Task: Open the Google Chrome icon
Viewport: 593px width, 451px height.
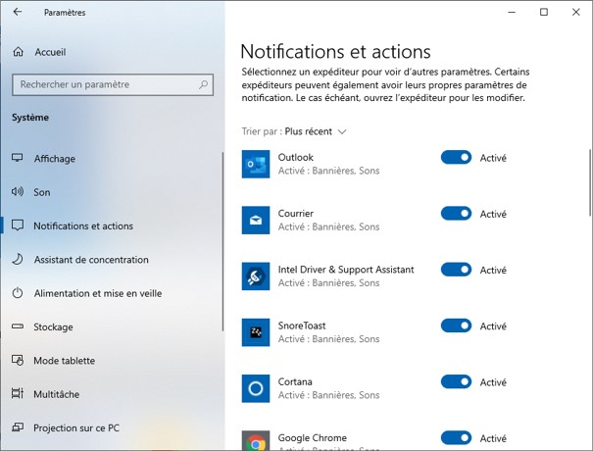Action: [256, 441]
